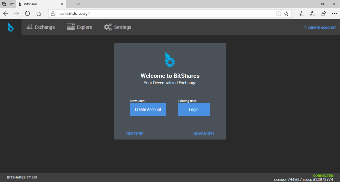
Task: Expand the tab preview chevron
Action: click(x=78, y=4)
